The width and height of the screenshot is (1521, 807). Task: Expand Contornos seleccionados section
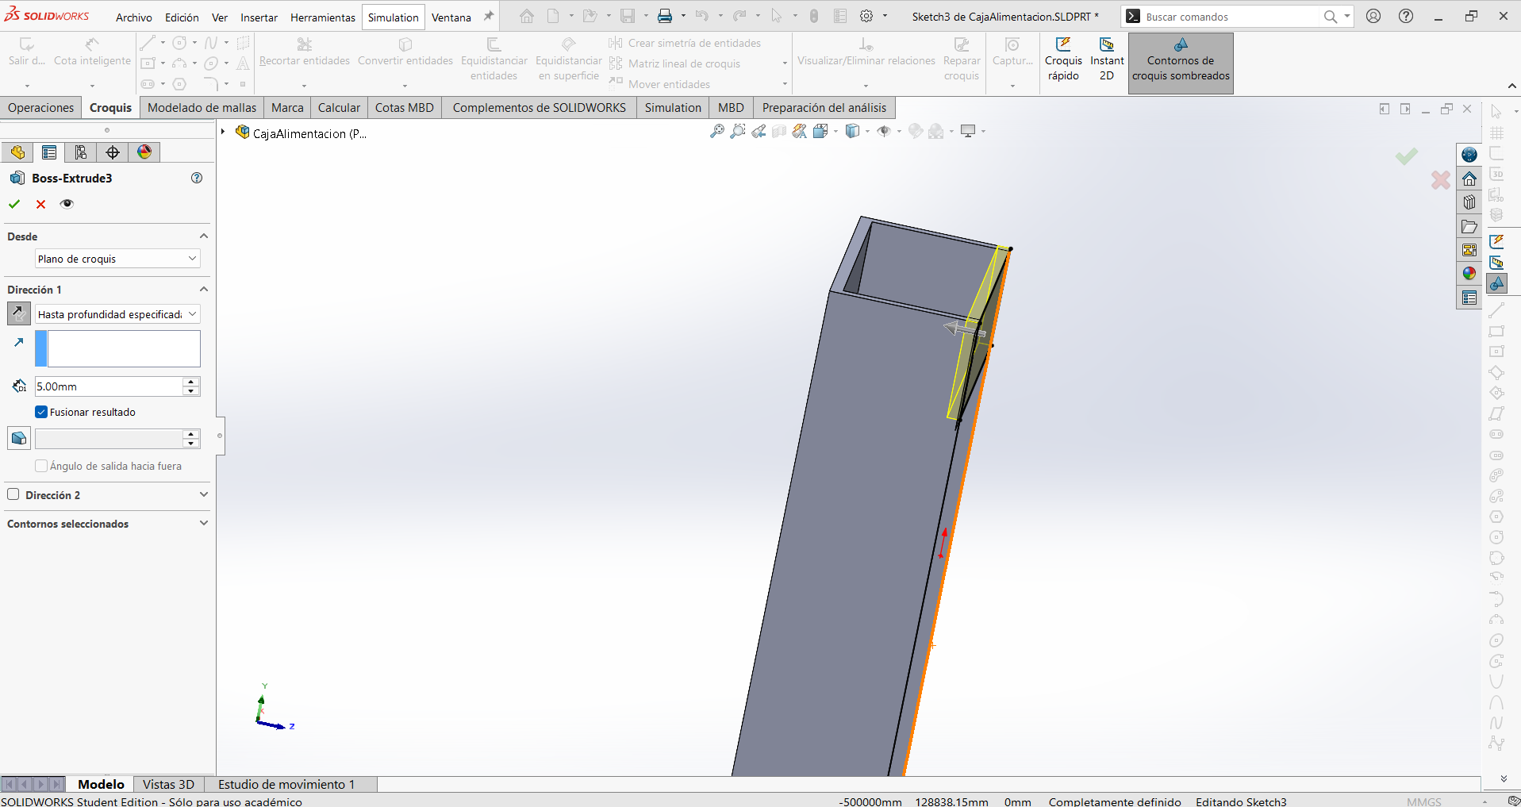(204, 524)
